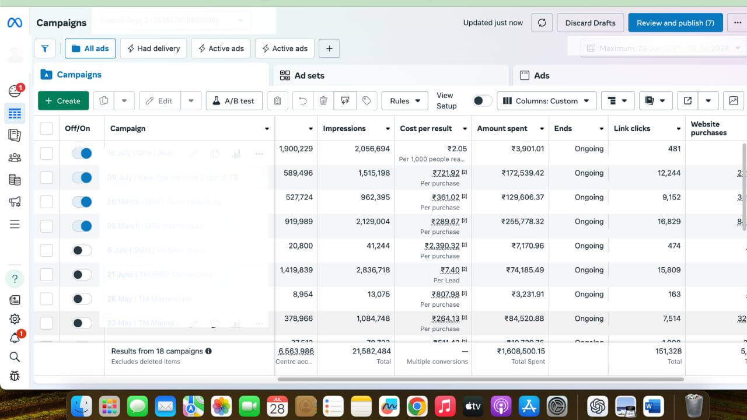Screen dimensions: 747x420
Task: Click the tag label icon
Action: pos(366,101)
